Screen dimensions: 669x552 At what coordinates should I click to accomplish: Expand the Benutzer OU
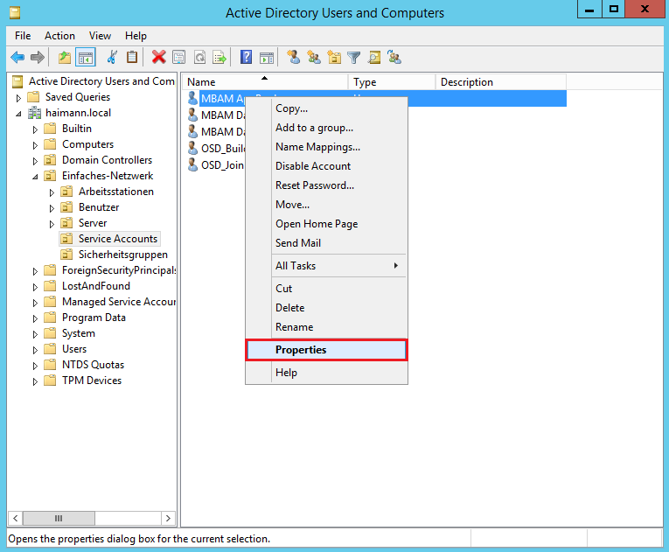pyautogui.click(x=52, y=208)
